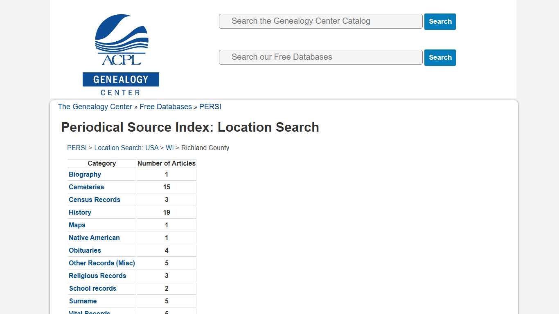The image size is (559, 314).
Task: Click the Search button for free databases
Action: pos(440,57)
